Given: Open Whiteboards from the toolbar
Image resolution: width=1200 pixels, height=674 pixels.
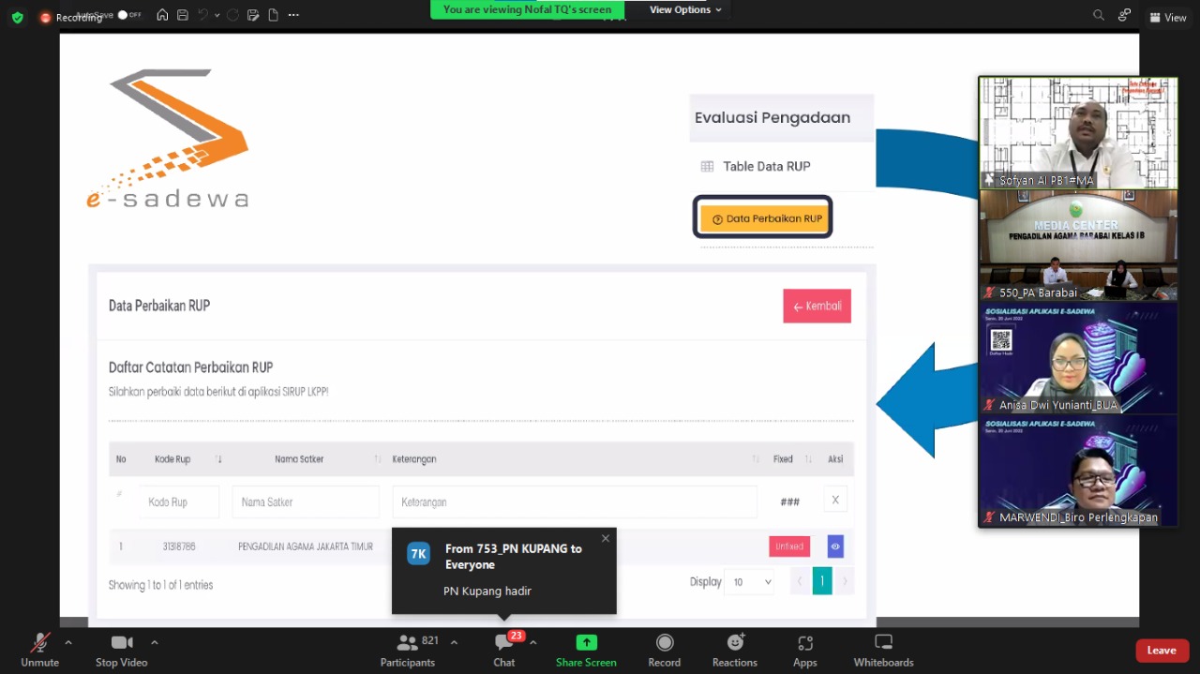Looking at the screenshot, I should coord(883,643).
